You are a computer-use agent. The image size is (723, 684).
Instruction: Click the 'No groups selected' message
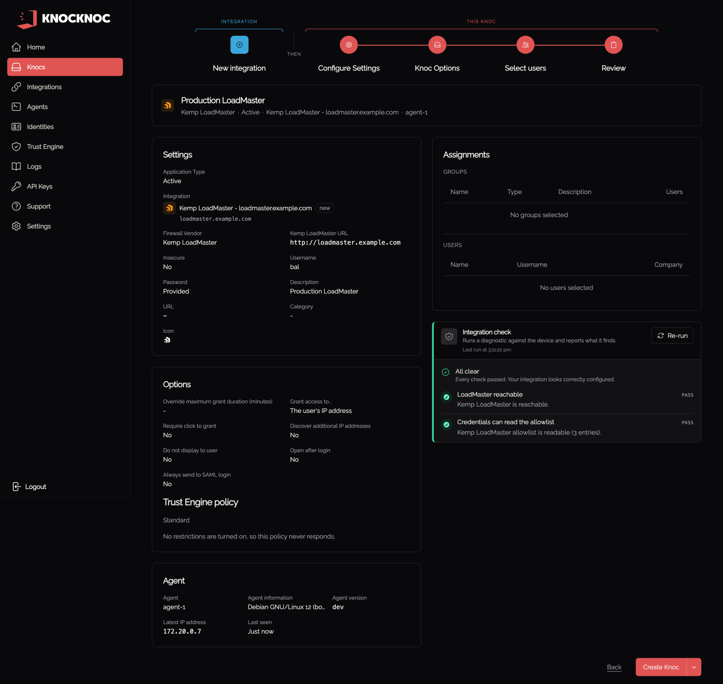[539, 215]
